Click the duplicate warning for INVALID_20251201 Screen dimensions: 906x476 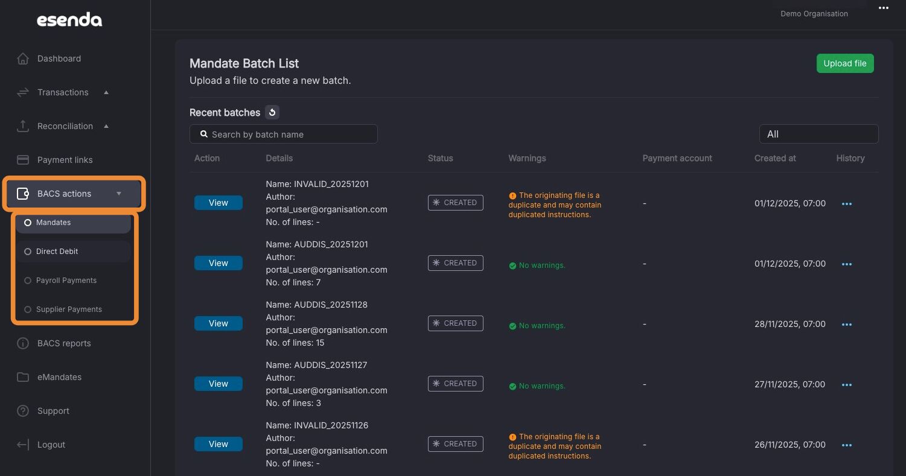coord(555,205)
